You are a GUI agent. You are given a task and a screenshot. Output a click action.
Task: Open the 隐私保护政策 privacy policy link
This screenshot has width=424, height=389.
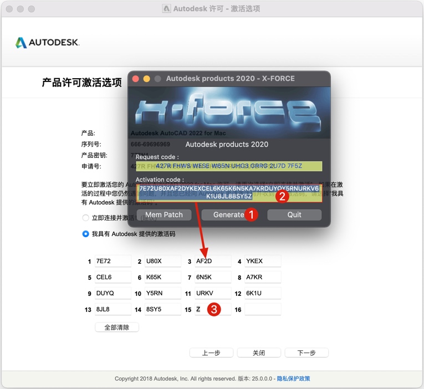(293, 378)
